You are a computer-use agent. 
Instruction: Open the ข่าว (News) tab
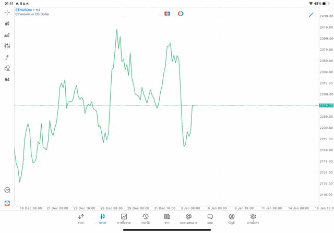[167, 219]
